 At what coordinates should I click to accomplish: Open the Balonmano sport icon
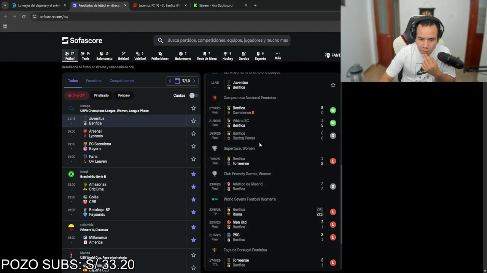[183, 56]
